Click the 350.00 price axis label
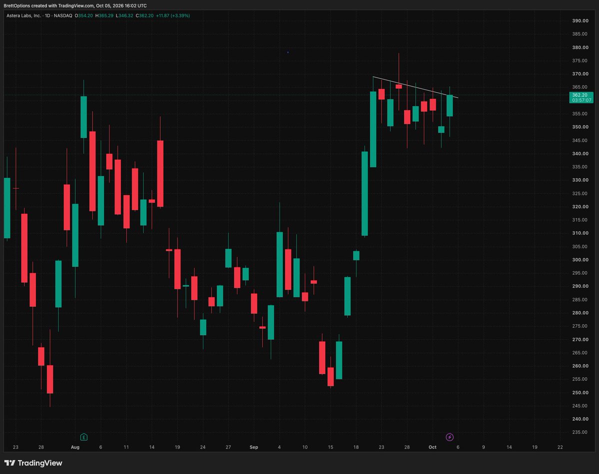Viewport: 599px width, 474px height. coord(580,127)
